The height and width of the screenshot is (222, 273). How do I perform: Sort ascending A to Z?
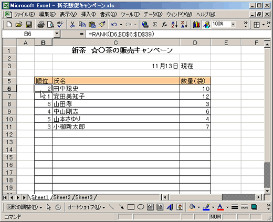pos(174,24)
